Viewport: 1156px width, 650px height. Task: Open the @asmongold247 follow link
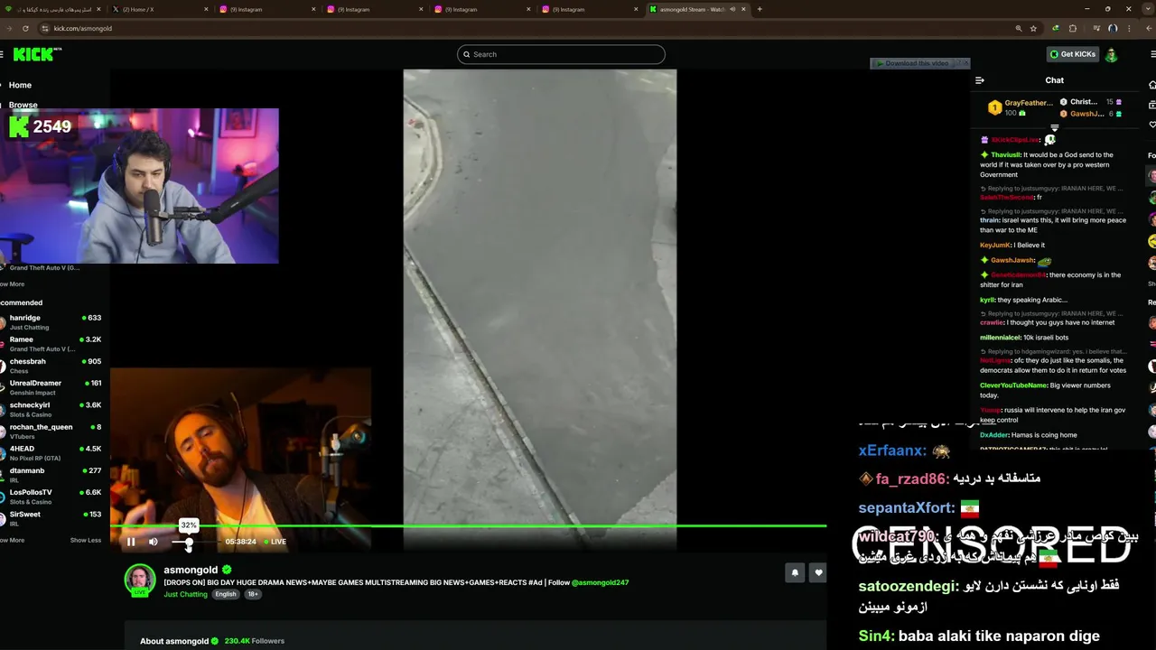click(600, 582)
